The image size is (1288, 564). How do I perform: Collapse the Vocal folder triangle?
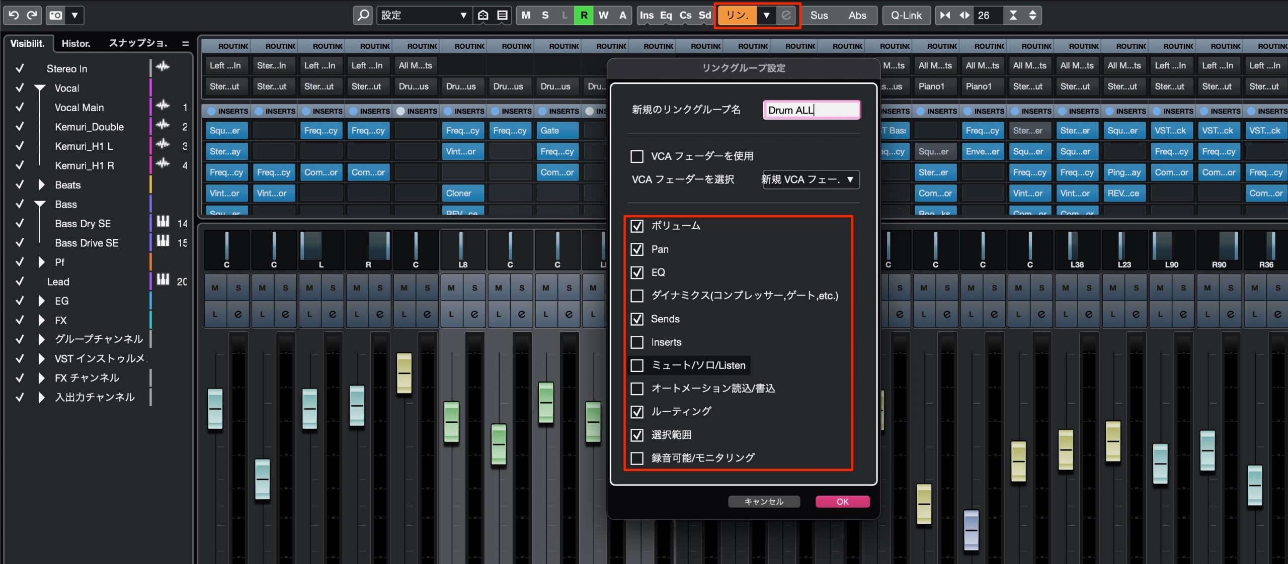pos(40,88)
